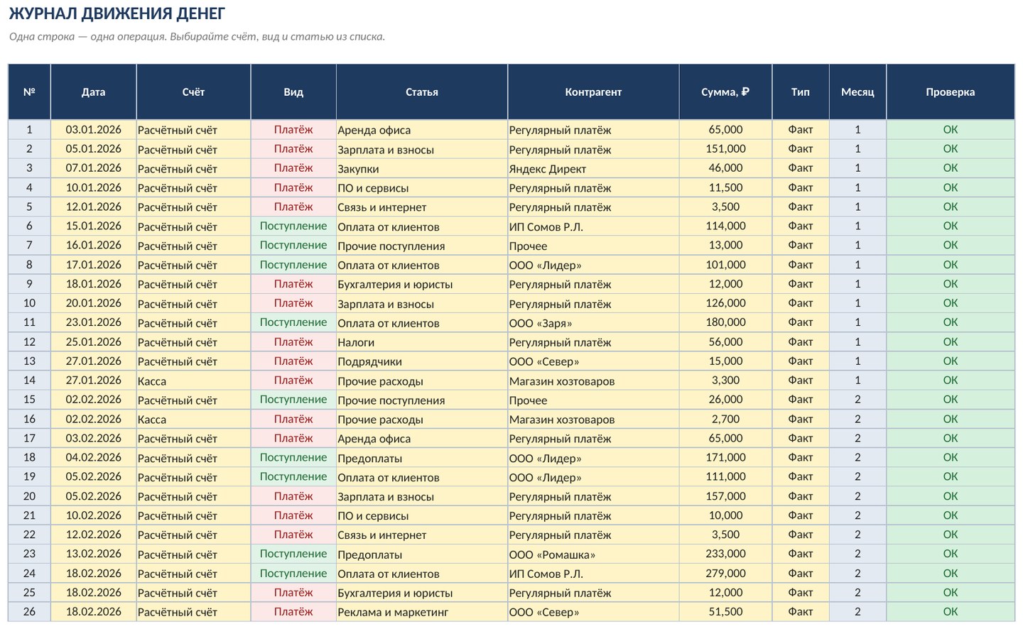Select the amount 171,000
This screenshot has height=629, width=1023.
coord(725,457)
